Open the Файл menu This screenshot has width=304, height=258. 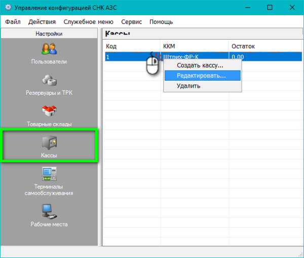[x=14, y=22]
